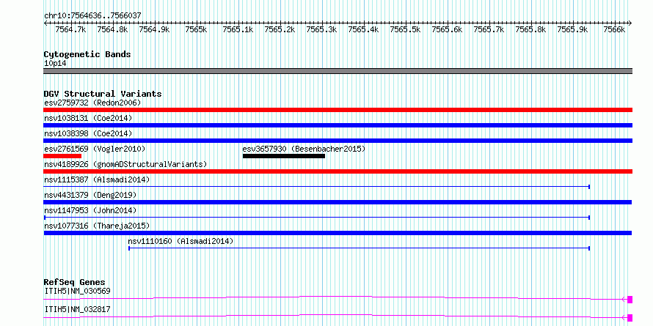Image resolution: width=653 pixels, height=326 pixels.
Task: Select the red nsv4189926 variant bar
Action: coord(338,171)
